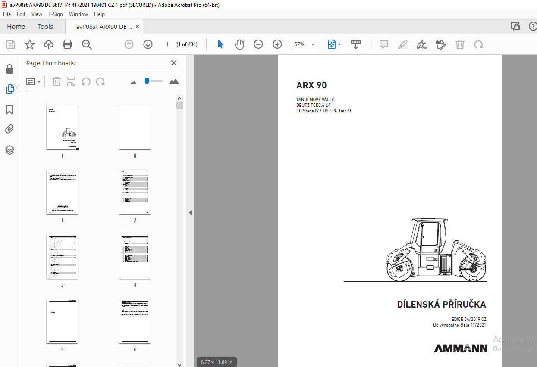Open the share with others icon
The width and height of the screenshot is (537, 367).
pos(515,27)
